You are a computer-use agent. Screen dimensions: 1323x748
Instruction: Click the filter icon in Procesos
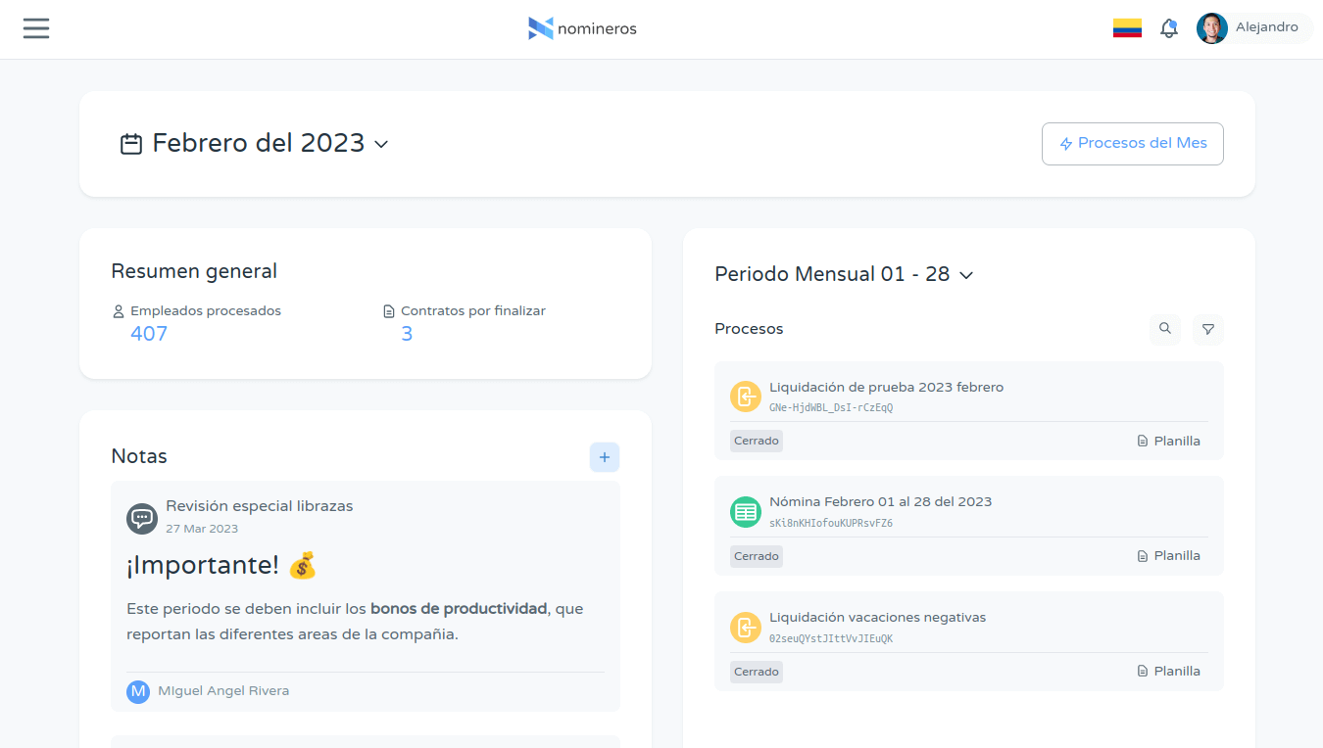1208,329
